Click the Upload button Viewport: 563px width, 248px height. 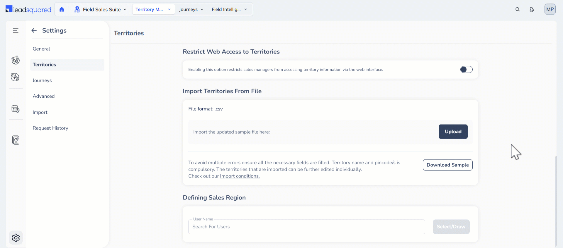click(x=453, y=132)
